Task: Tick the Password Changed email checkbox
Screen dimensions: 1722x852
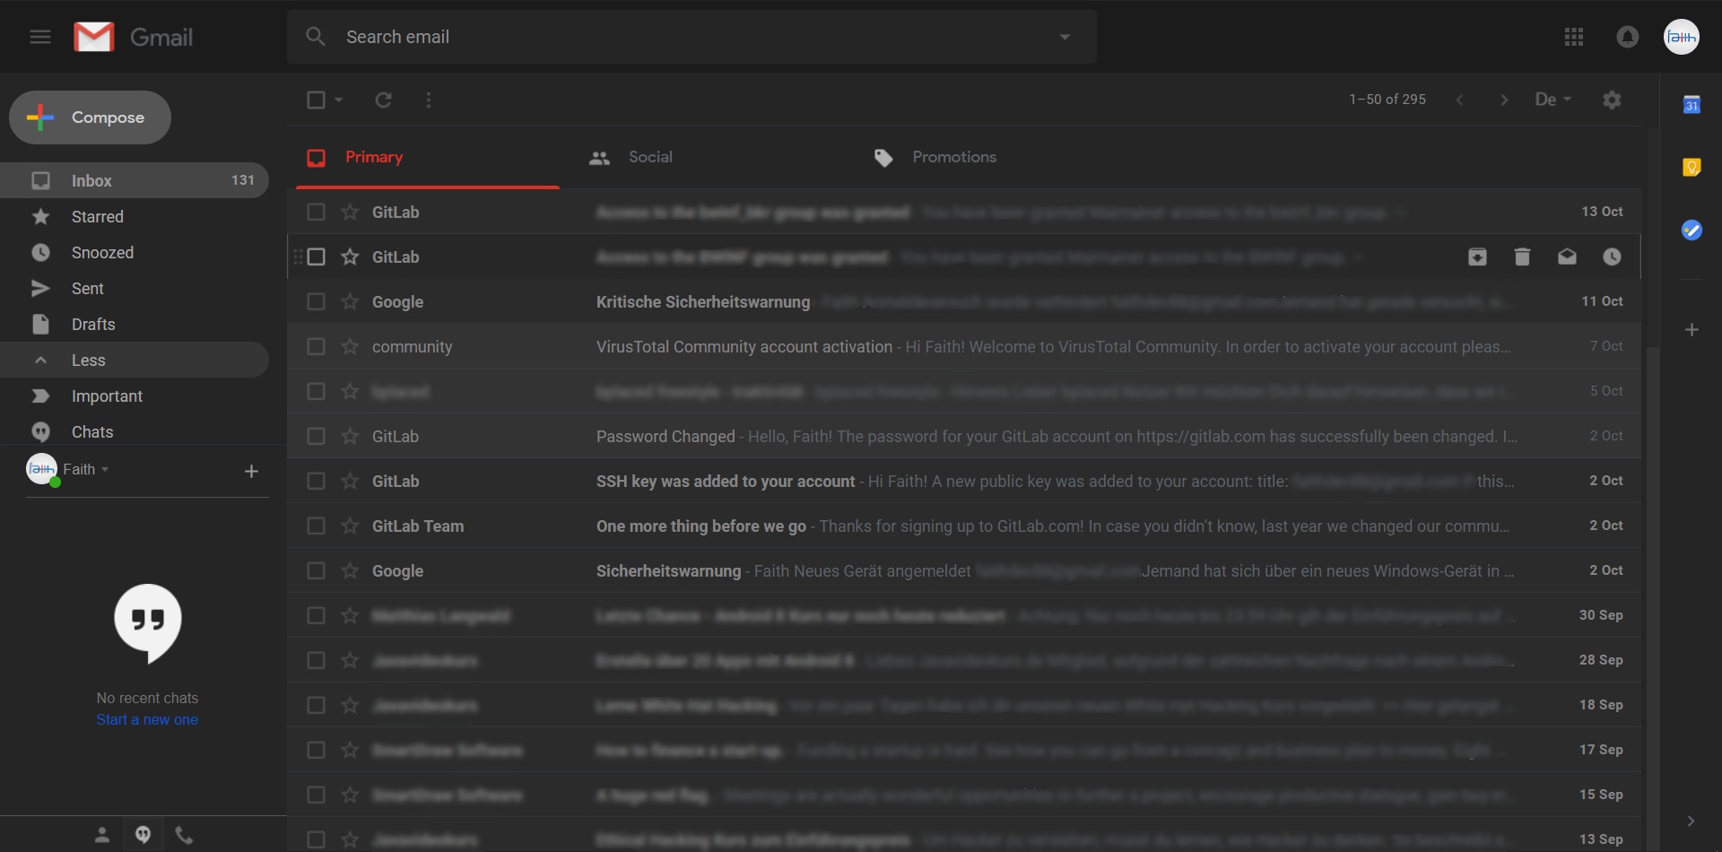Action: [x=316, y=436]
